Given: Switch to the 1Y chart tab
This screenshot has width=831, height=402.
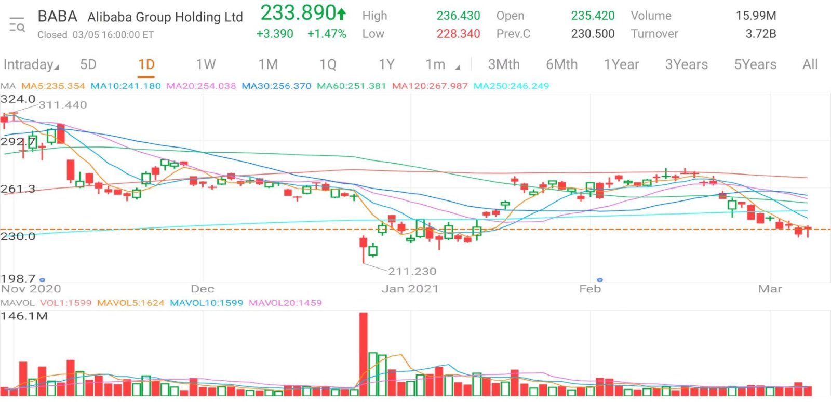Looking at the screenshot, I should [386, 64].
